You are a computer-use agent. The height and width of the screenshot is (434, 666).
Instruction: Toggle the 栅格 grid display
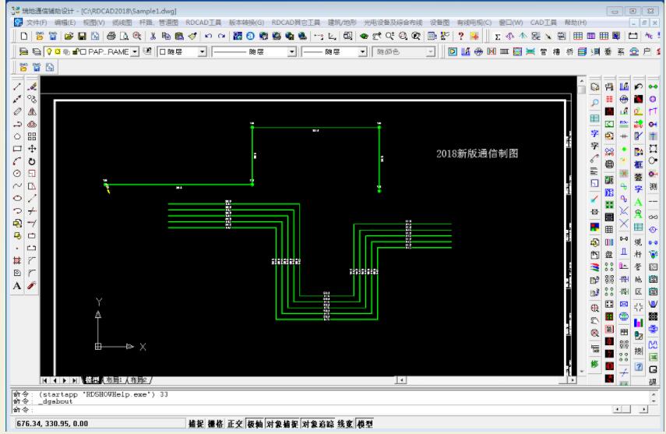pyautogui.click(x=215, y=424)
